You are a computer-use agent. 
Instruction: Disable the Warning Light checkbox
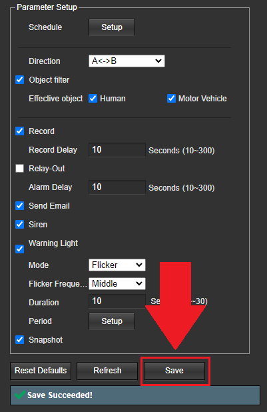[x=20, y=249]
